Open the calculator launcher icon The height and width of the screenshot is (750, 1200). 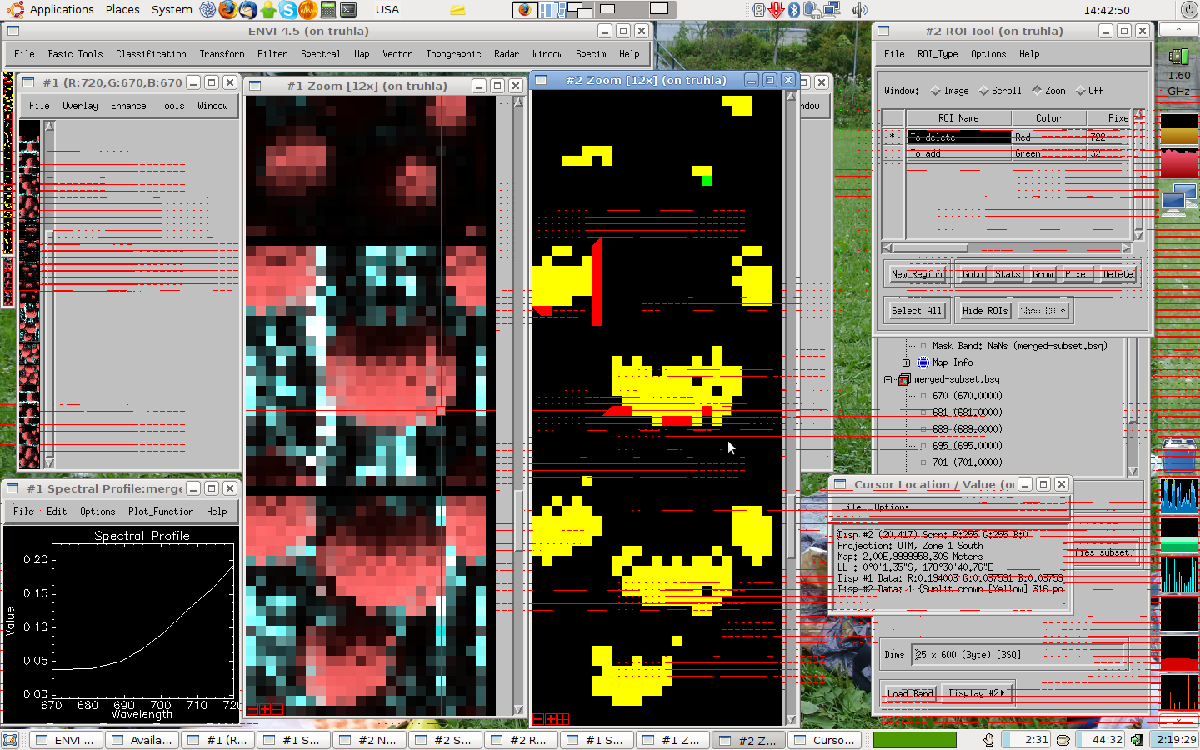click(328, 10)
